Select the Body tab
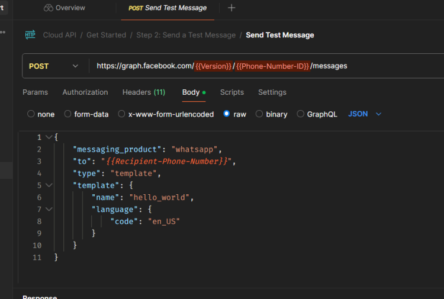This screenshot has width=444, height=299. [x=194, y=92]
